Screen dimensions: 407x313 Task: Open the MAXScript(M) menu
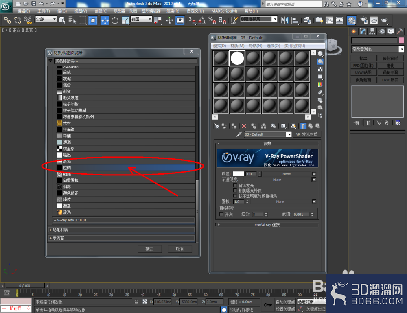224,11
